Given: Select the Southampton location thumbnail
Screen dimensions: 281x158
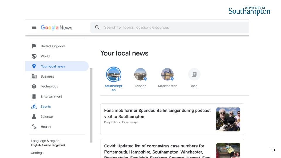Looking at the screenshot, I should coord(114,74).
